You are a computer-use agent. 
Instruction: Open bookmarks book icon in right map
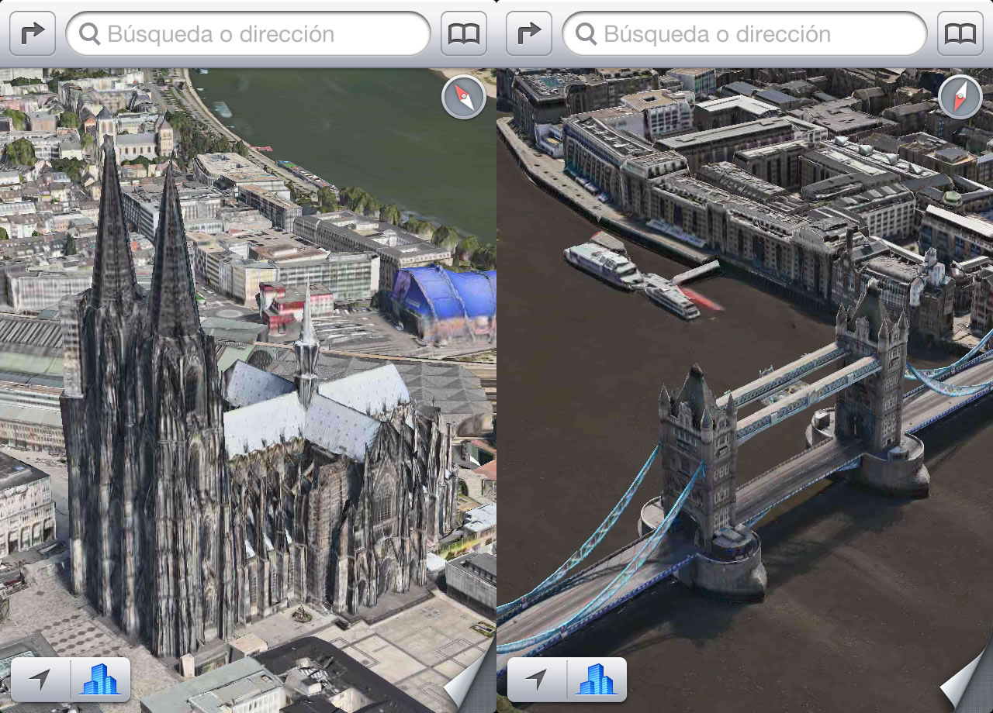960,34
